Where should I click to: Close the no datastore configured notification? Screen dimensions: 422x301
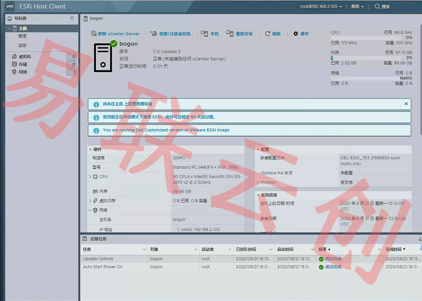point(406,104)
